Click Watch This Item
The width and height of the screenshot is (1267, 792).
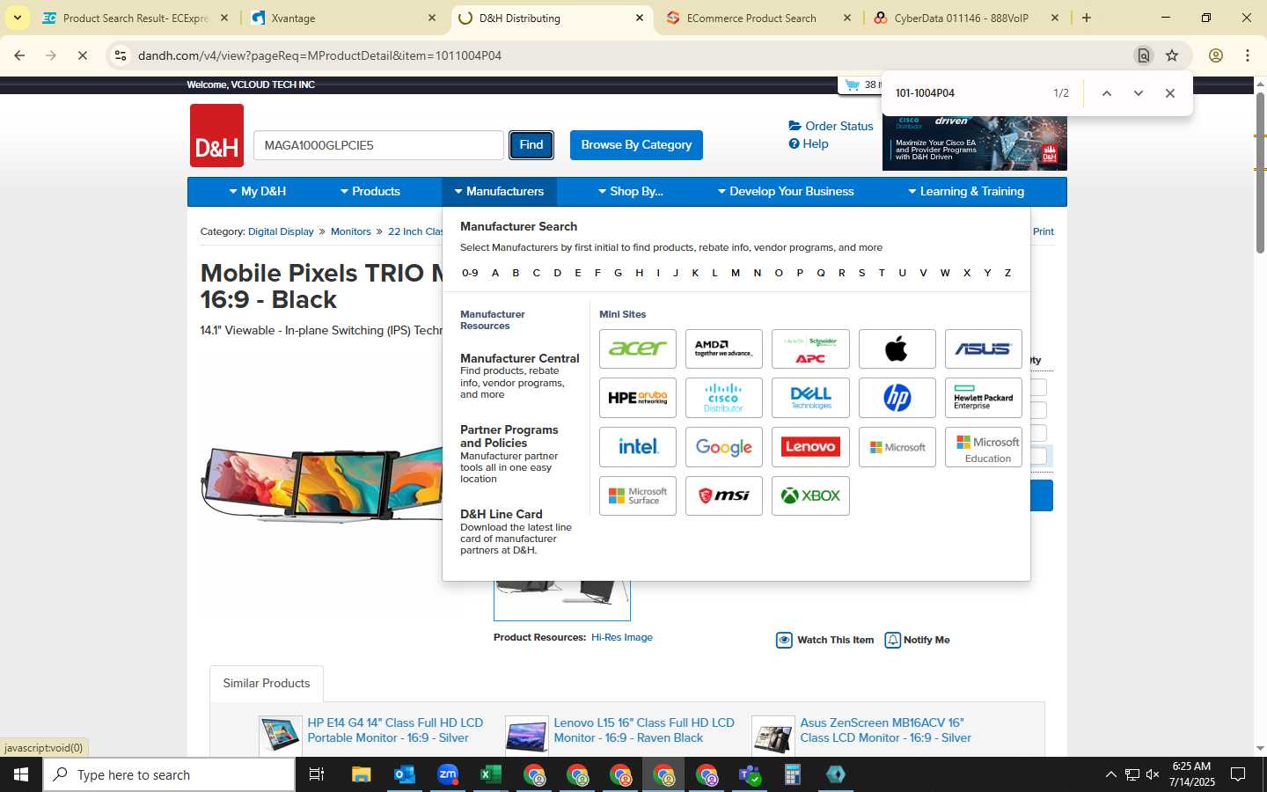(825, 640)
